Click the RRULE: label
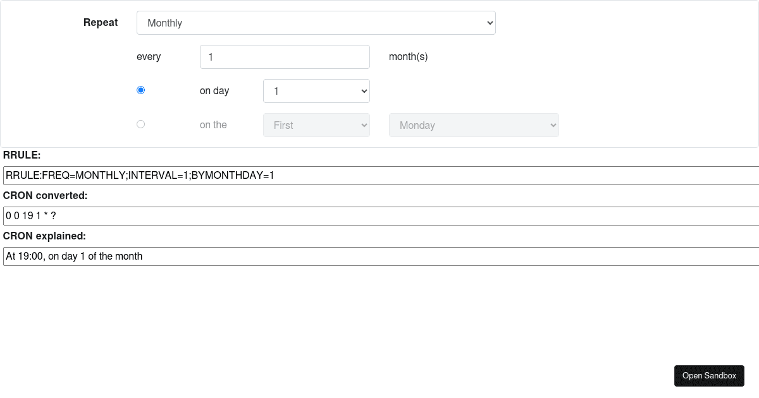Image resolution: width=759 pixels, height=398 pixels. (22, 155)
